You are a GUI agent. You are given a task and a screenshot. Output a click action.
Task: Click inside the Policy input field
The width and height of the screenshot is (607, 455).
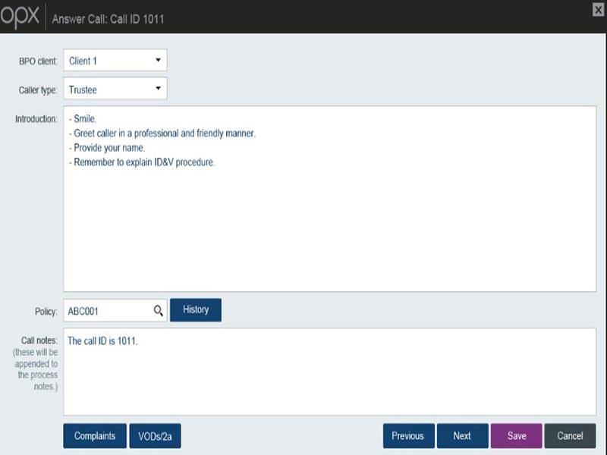[106, 309]
